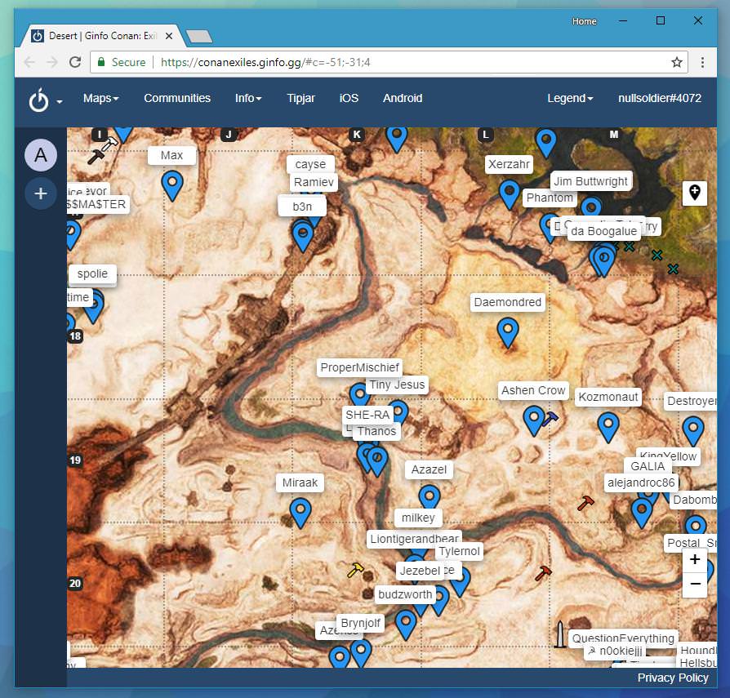This screenshot has height=698, width=730.
Task: Open the Tipjar link
Action: (300, 98)
